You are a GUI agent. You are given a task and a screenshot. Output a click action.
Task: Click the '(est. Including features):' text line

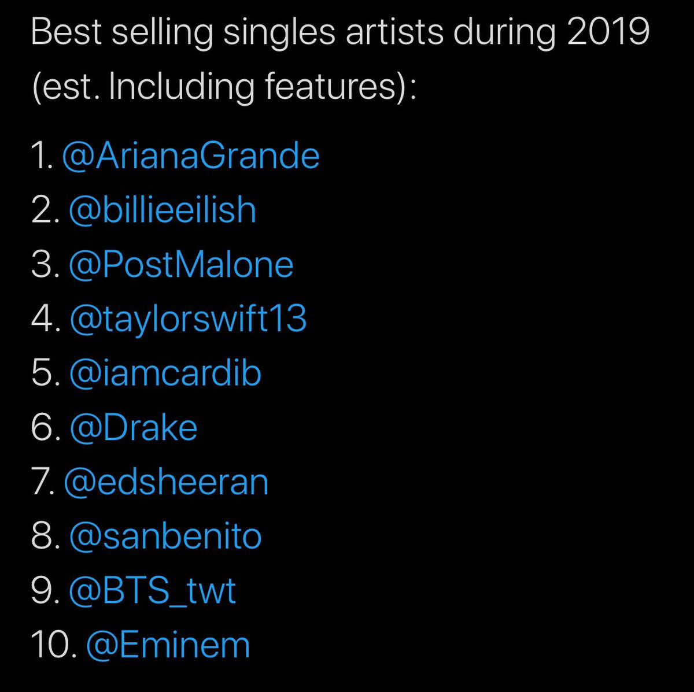[x=224, y=88]
